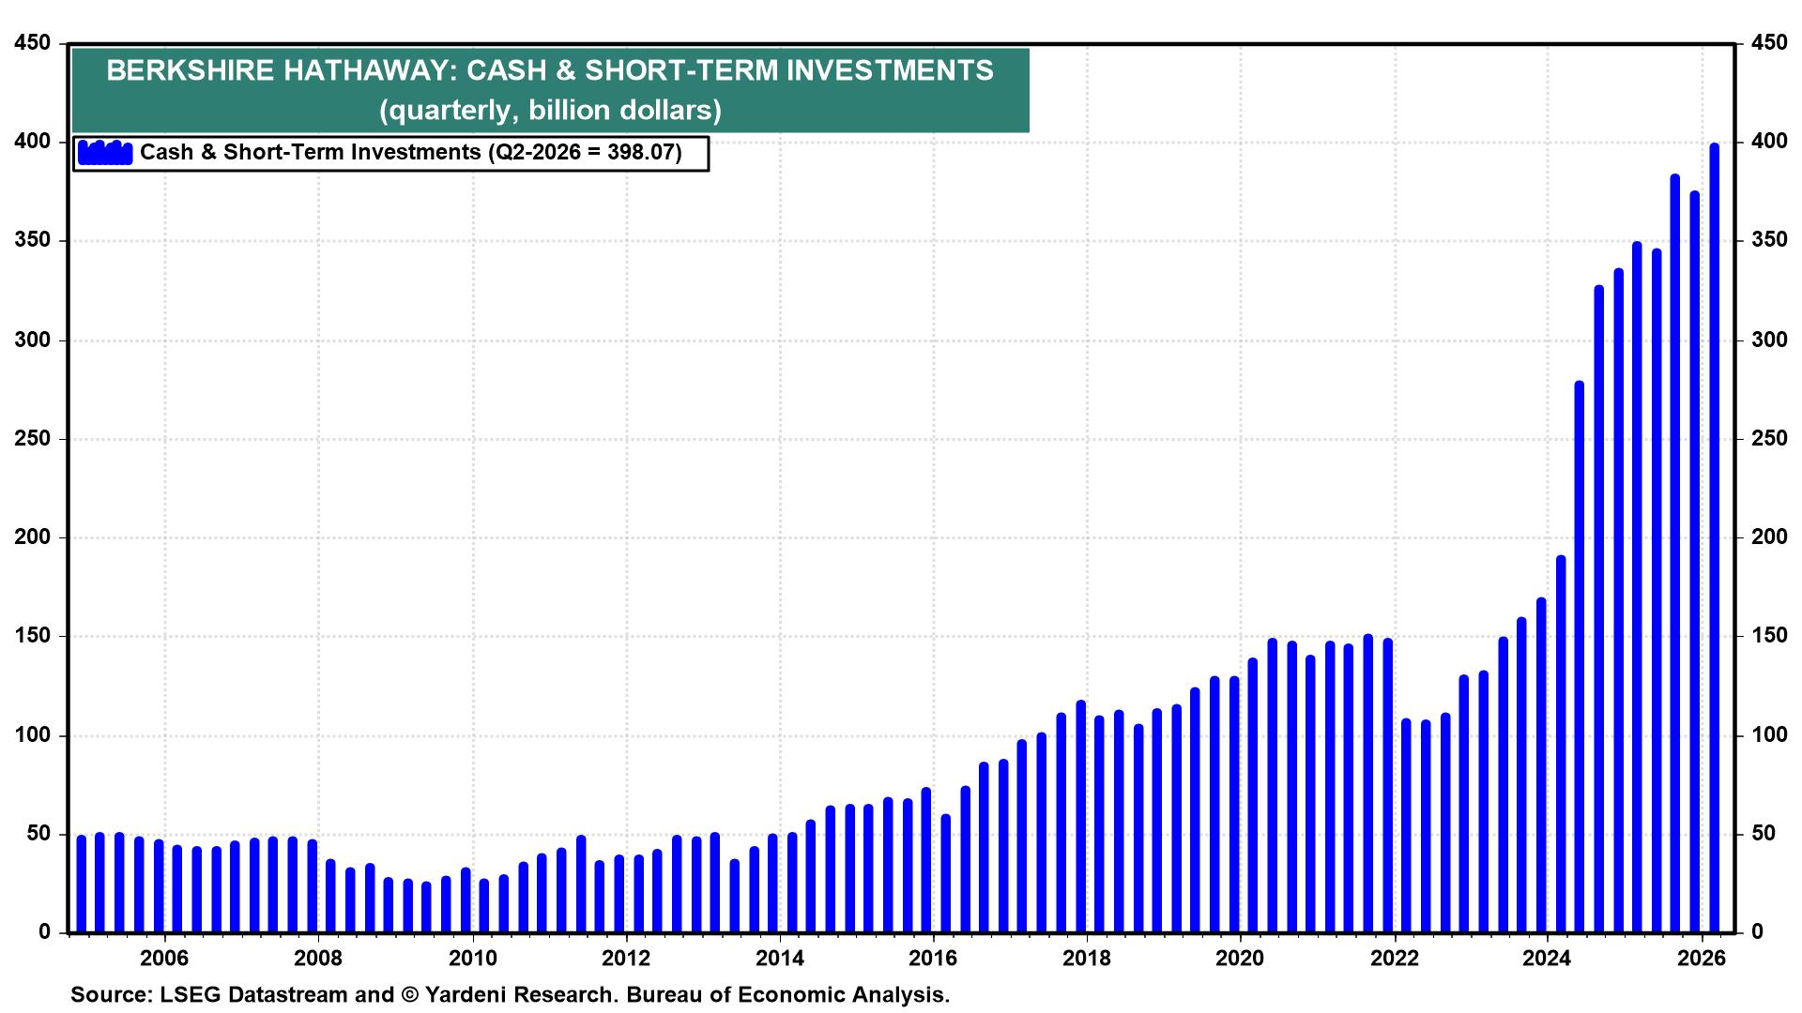Click the right y-axis label 100

[x=1768, y=735]
